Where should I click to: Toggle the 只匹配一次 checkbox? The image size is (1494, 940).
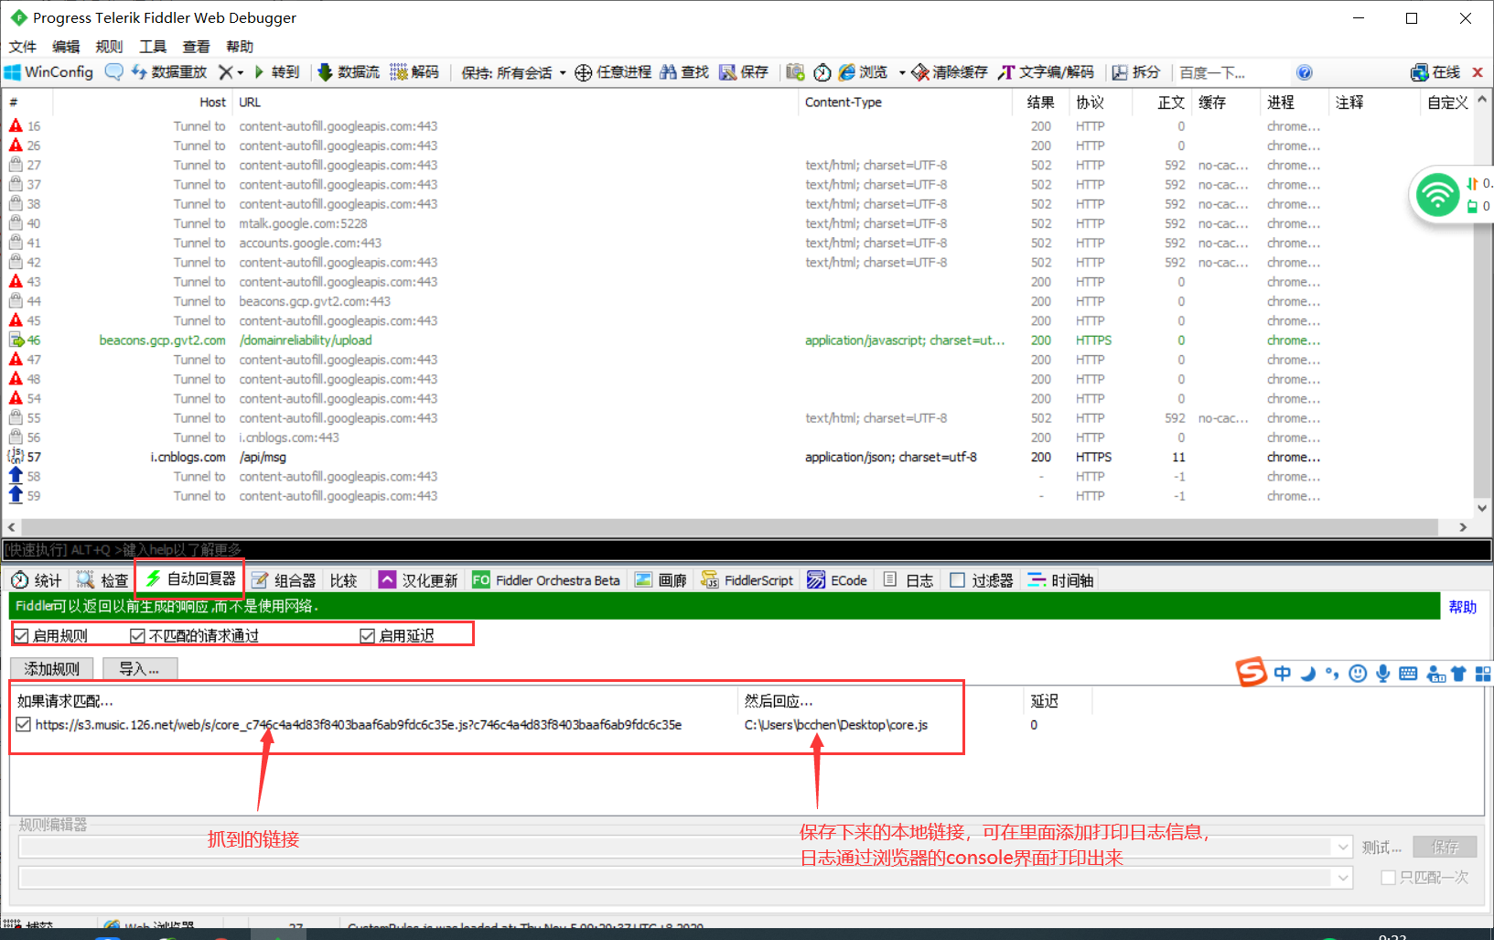coord(1388,878)
